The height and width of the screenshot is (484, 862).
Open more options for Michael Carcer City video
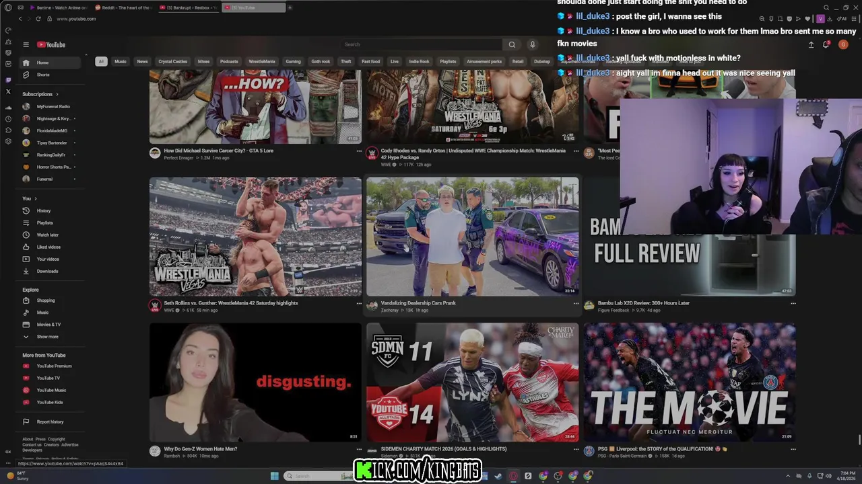pos(359,151)
